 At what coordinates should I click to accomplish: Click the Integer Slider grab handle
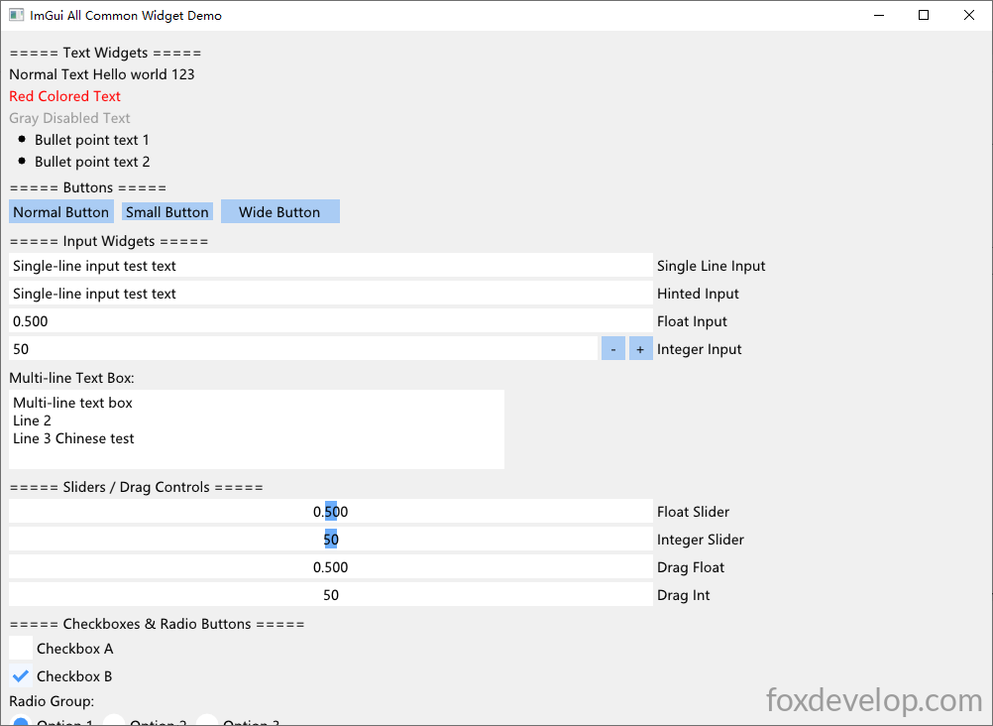tap(331, 539)
